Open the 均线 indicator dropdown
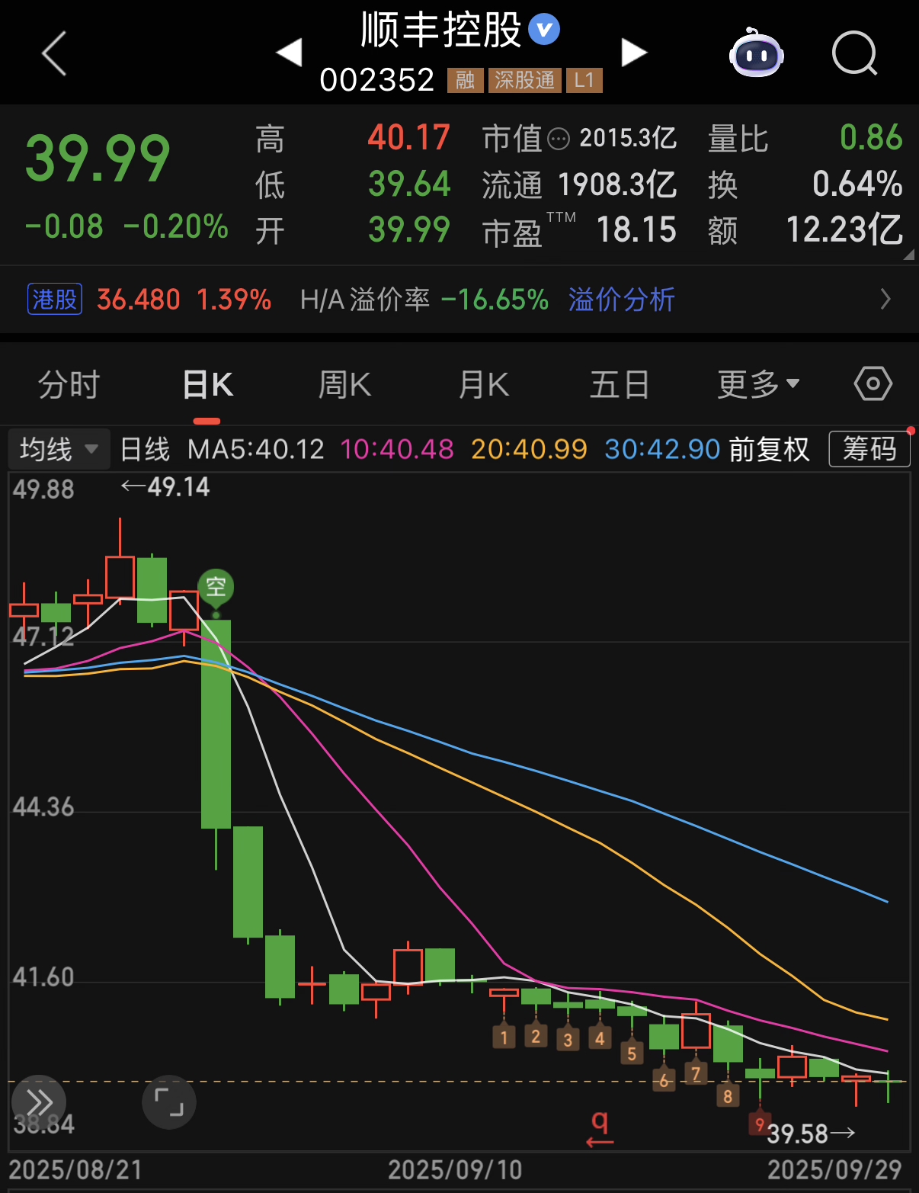This screenshot has width=919, height=1193. (x=59, y=449)
